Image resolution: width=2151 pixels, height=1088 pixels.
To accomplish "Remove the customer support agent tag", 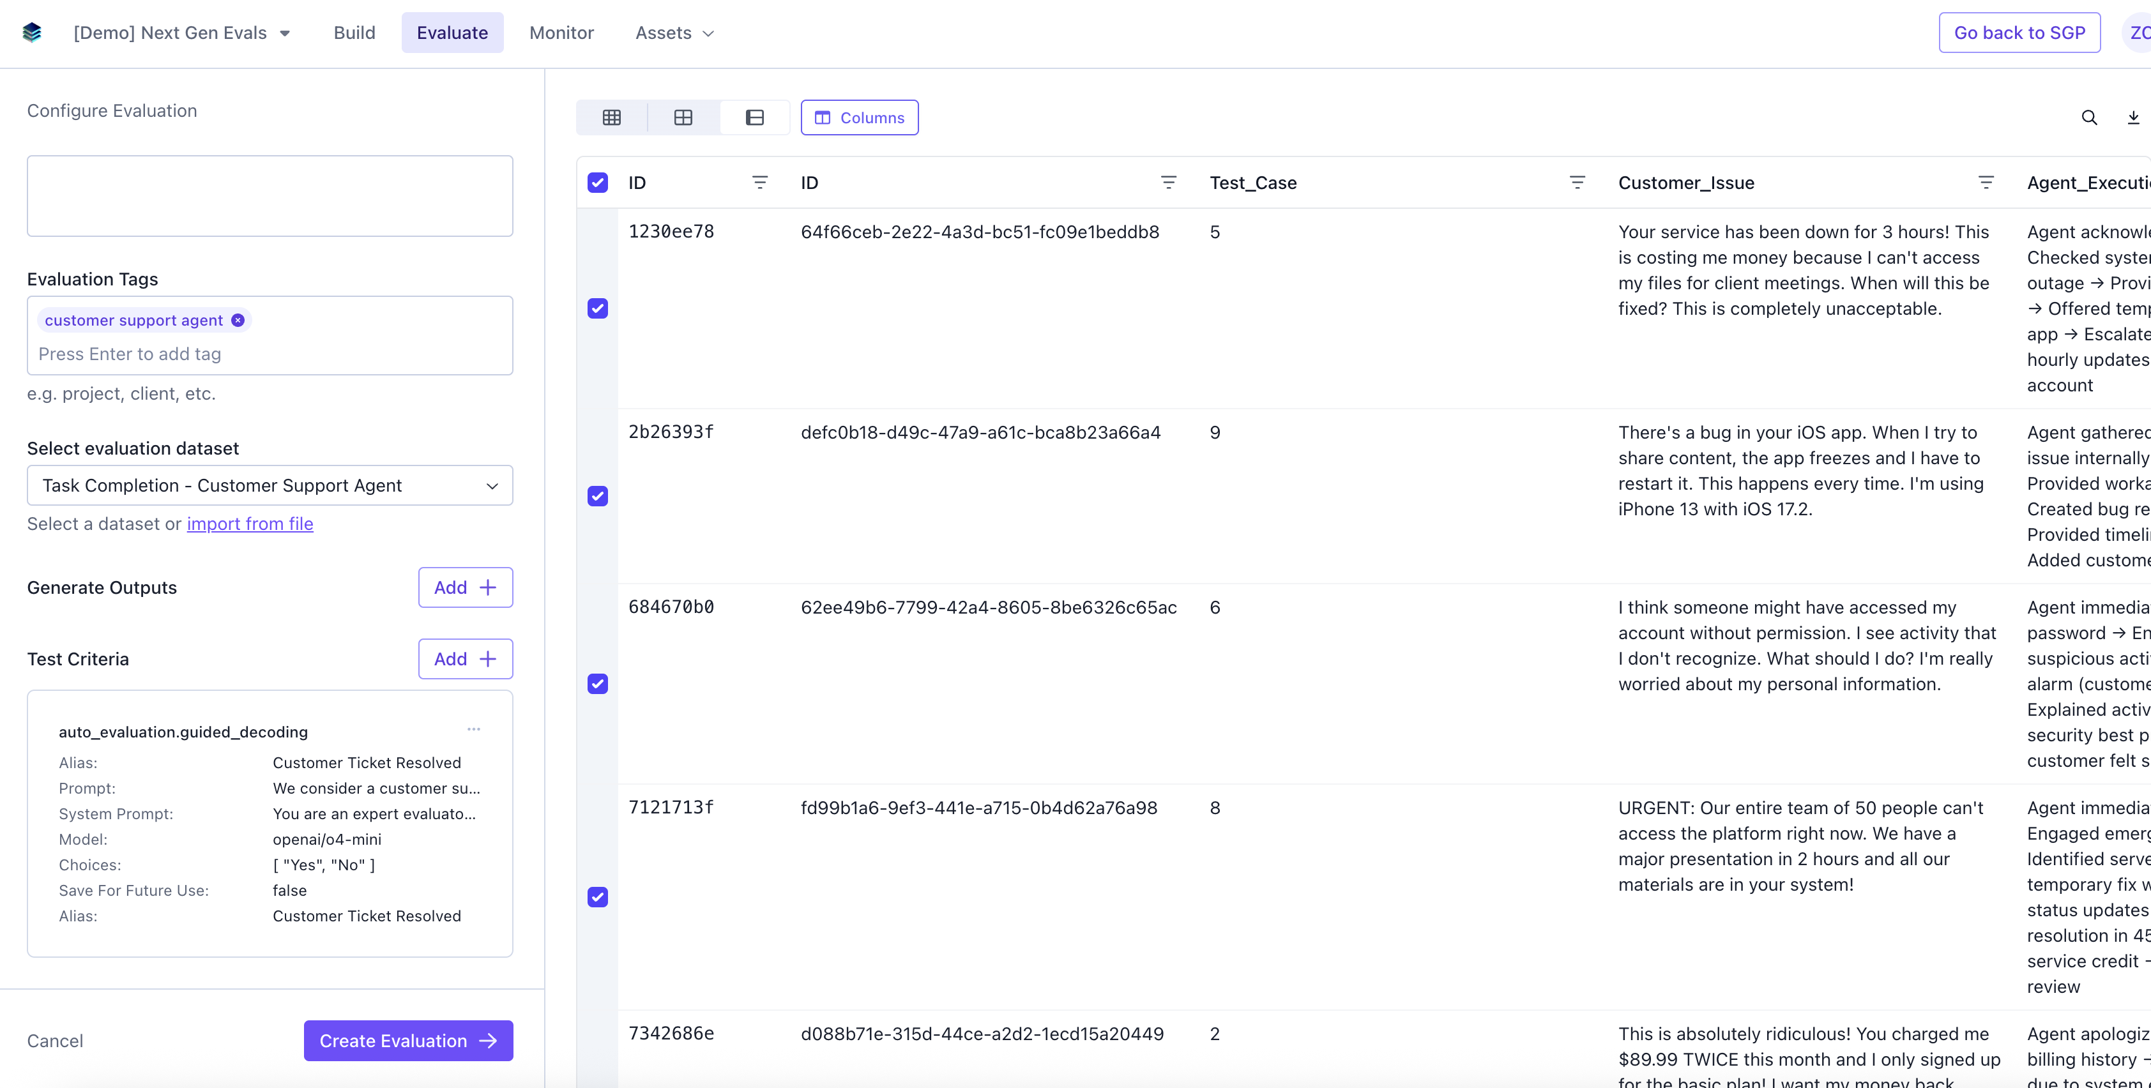I will [238, 321].
